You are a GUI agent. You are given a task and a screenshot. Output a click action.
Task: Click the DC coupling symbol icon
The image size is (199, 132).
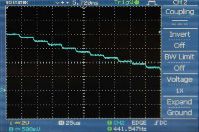click(180, 22)
